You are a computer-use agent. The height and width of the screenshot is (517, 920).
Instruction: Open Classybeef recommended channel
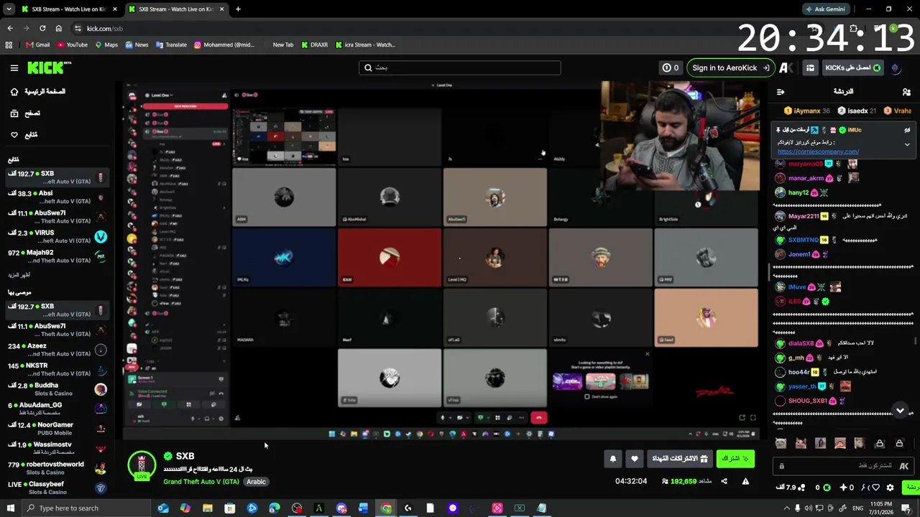pyautogui.click(x=56, y=488)
